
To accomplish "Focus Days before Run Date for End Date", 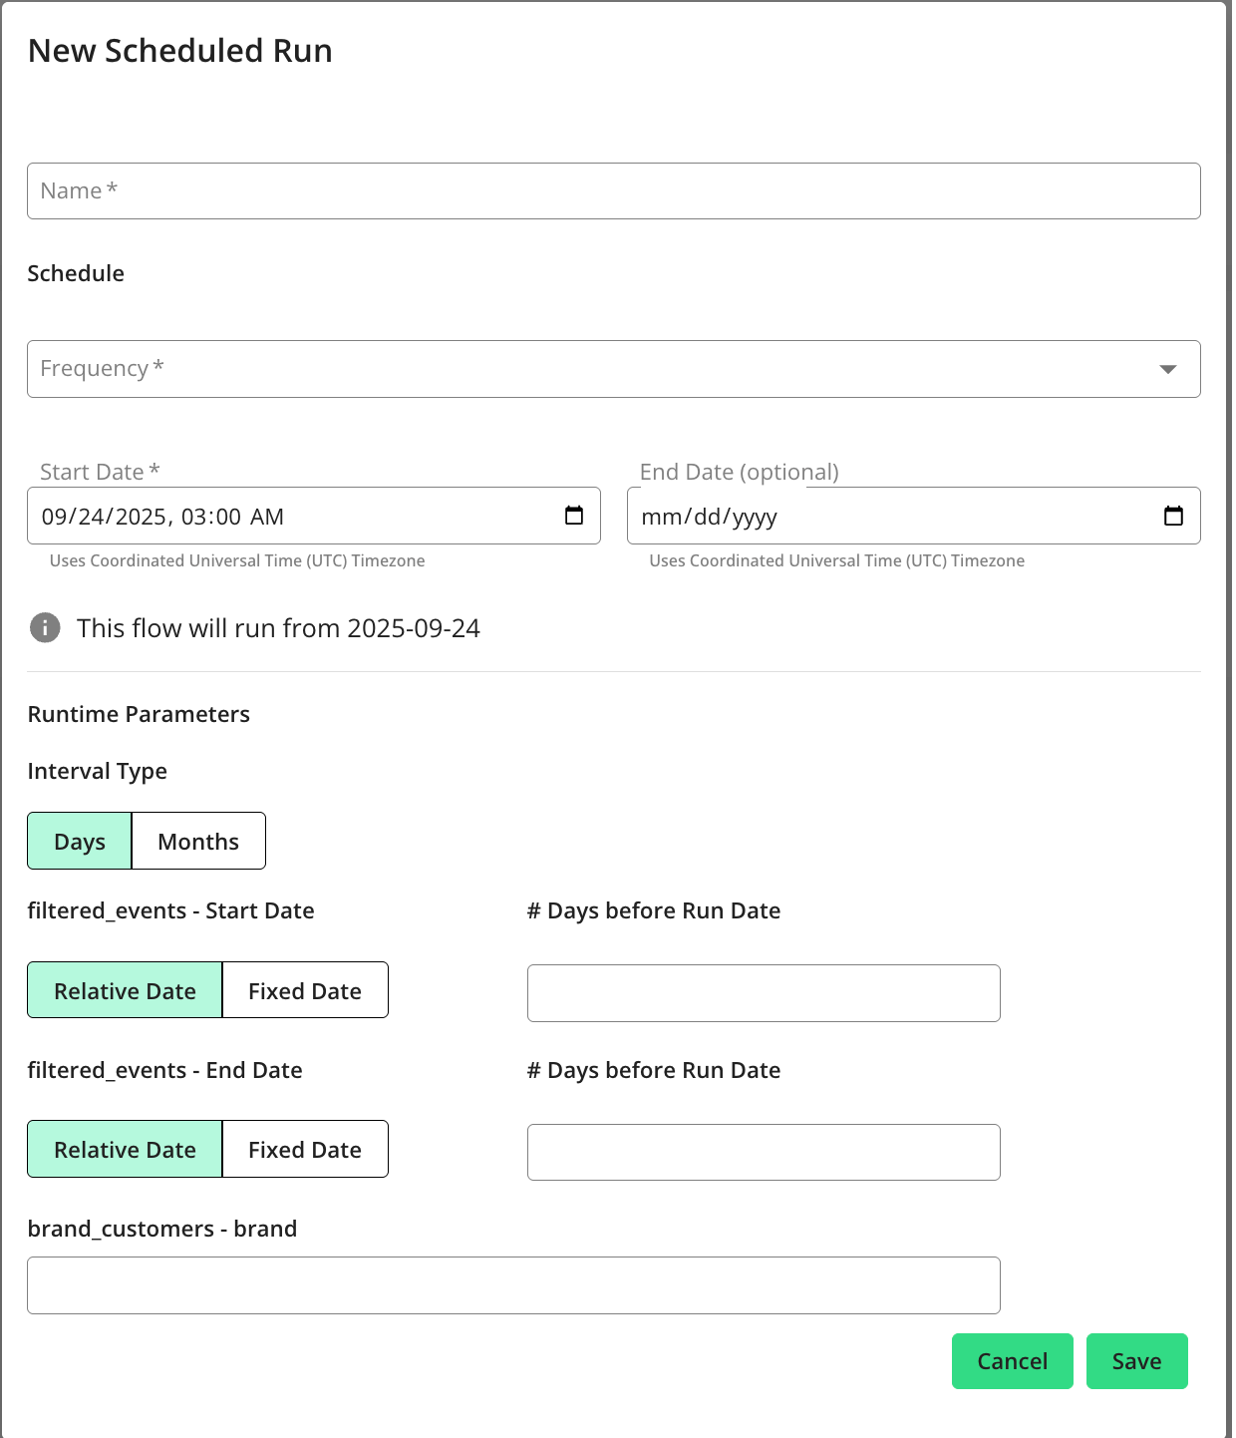I will tap(763, 1153).
